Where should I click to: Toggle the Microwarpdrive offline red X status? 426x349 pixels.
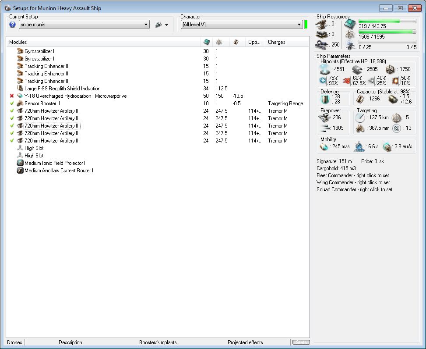click(12, 96)
